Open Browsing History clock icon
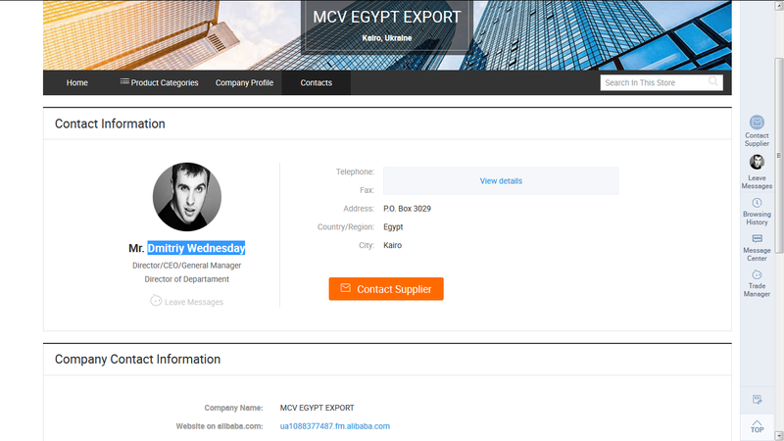The height and width of the screenshot is (441, 784). point(757,203)
